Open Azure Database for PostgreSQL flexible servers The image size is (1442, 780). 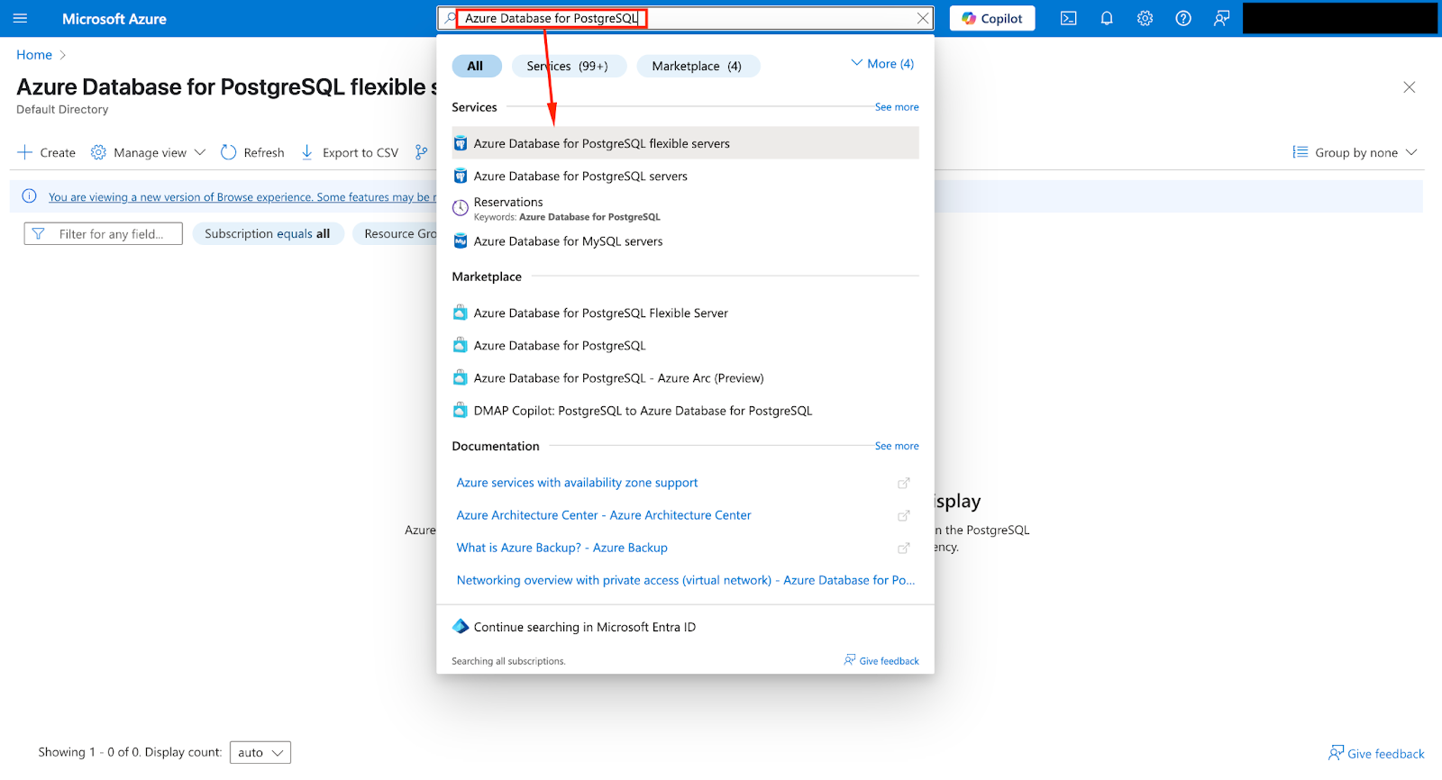(x=685, y=143)
